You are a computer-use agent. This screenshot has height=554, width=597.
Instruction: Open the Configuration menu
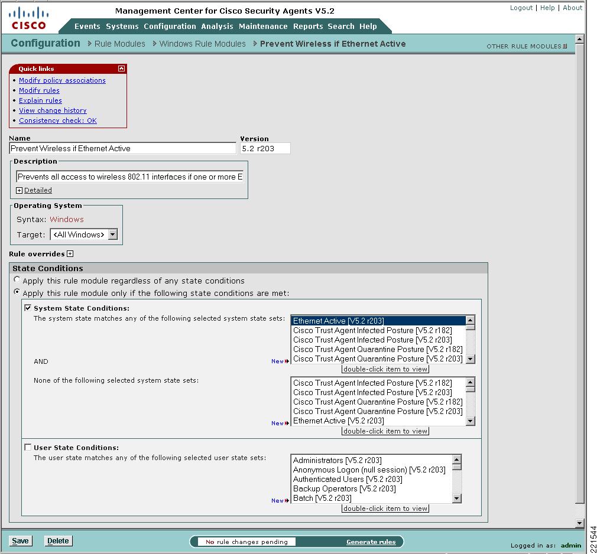point(170,26)
